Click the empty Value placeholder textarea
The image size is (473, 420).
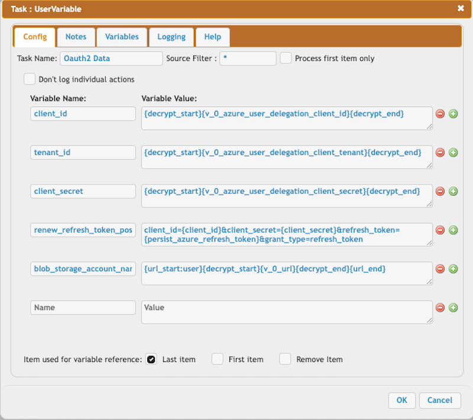(287, 312)
